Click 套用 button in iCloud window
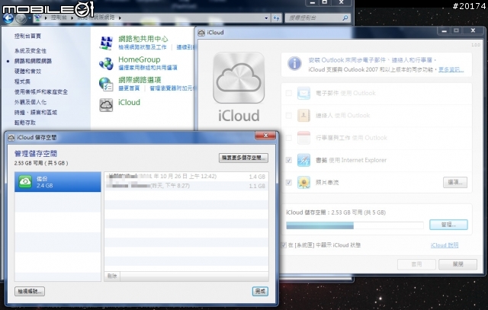The height and width of the screenshot is (310, 488). tap(416, 264)
